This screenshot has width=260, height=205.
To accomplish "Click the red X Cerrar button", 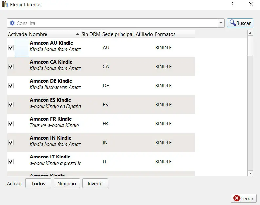I will pos(243,198).
